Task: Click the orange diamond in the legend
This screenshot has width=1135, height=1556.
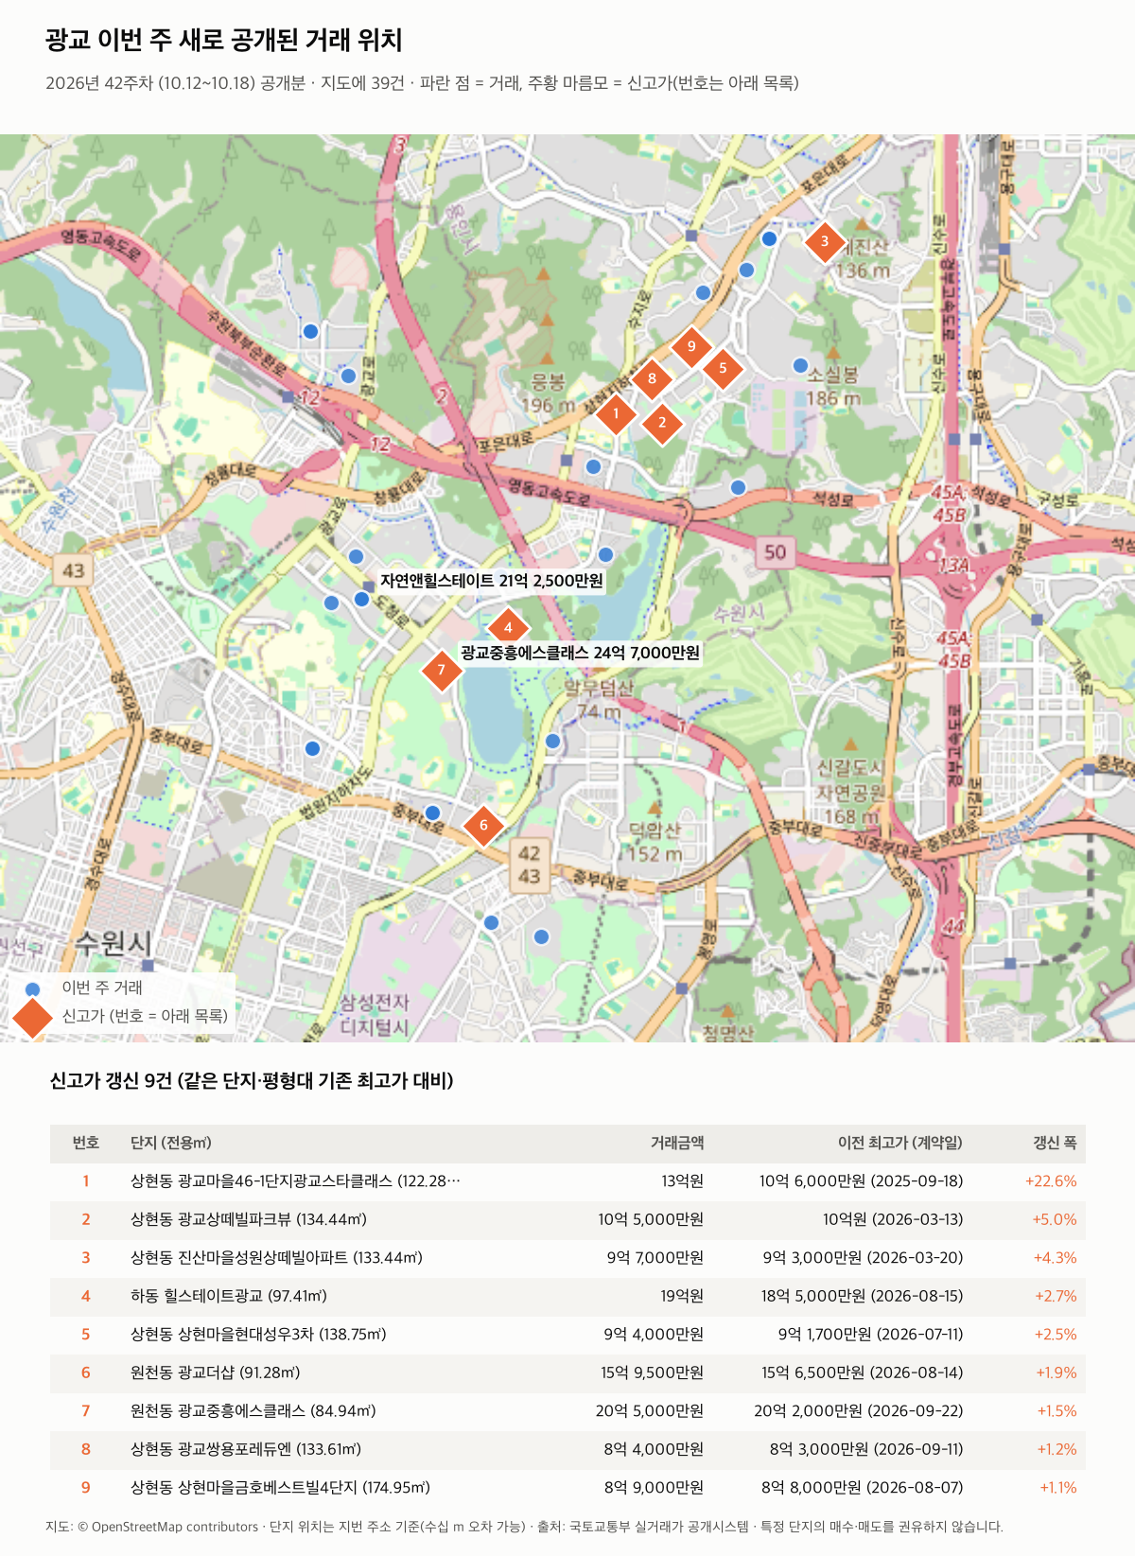Action: [x=33, y=1017]
